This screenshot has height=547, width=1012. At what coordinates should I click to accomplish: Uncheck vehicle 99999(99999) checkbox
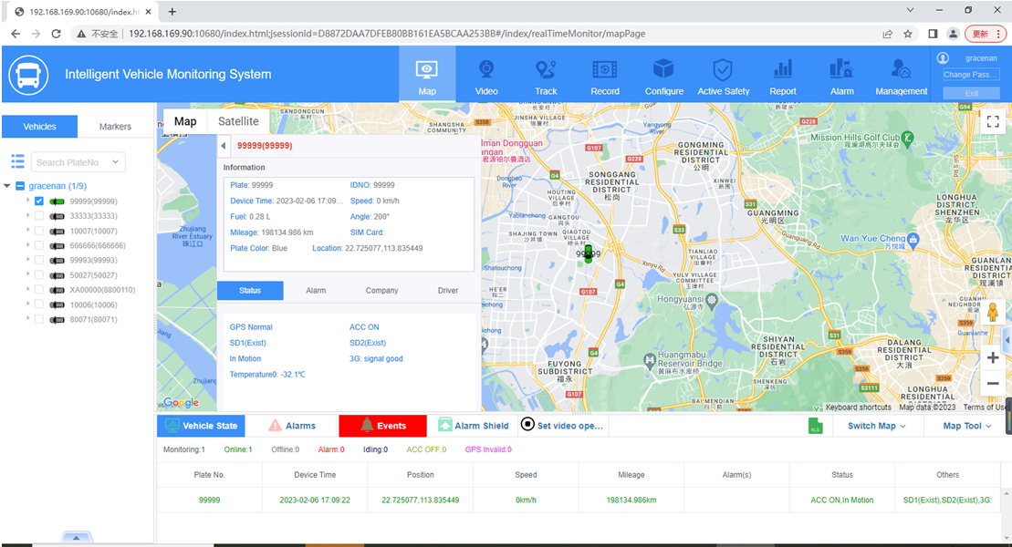[38, 201]
